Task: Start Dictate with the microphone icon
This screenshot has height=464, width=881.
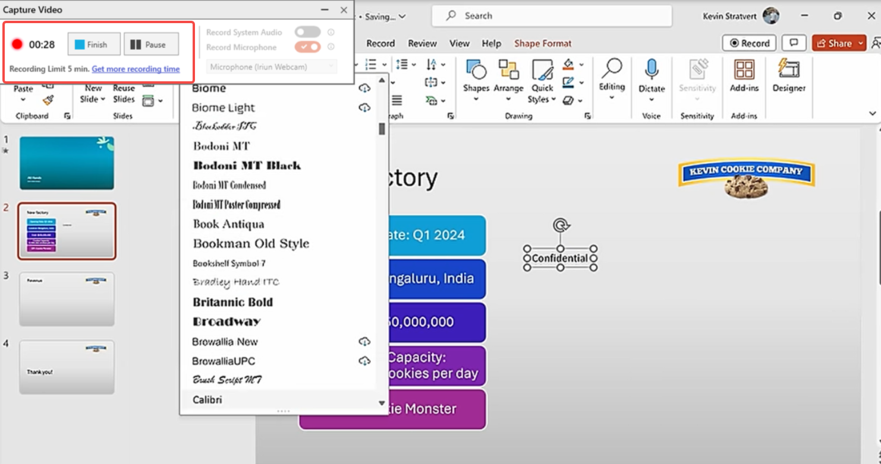Action: tap(652, 69)
